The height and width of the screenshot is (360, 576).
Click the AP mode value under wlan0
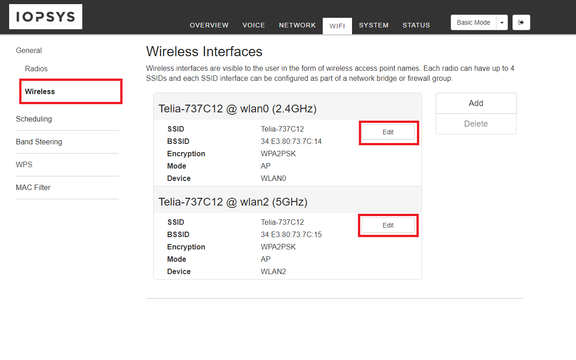(266, 166)
